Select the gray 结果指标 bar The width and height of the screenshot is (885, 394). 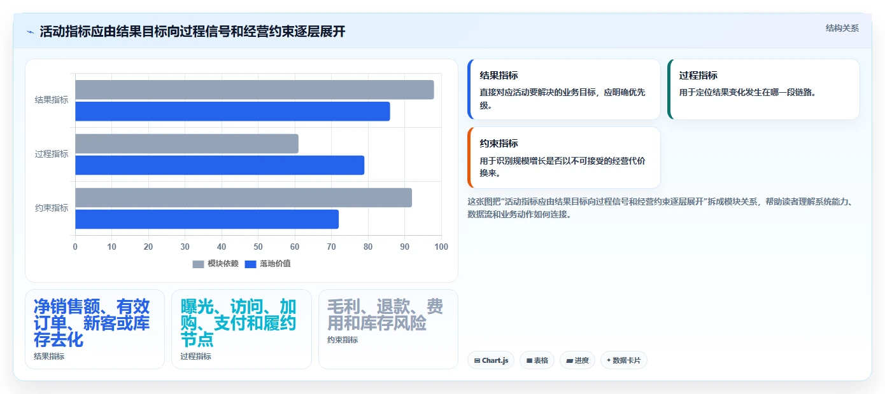[x=255, y=90]
